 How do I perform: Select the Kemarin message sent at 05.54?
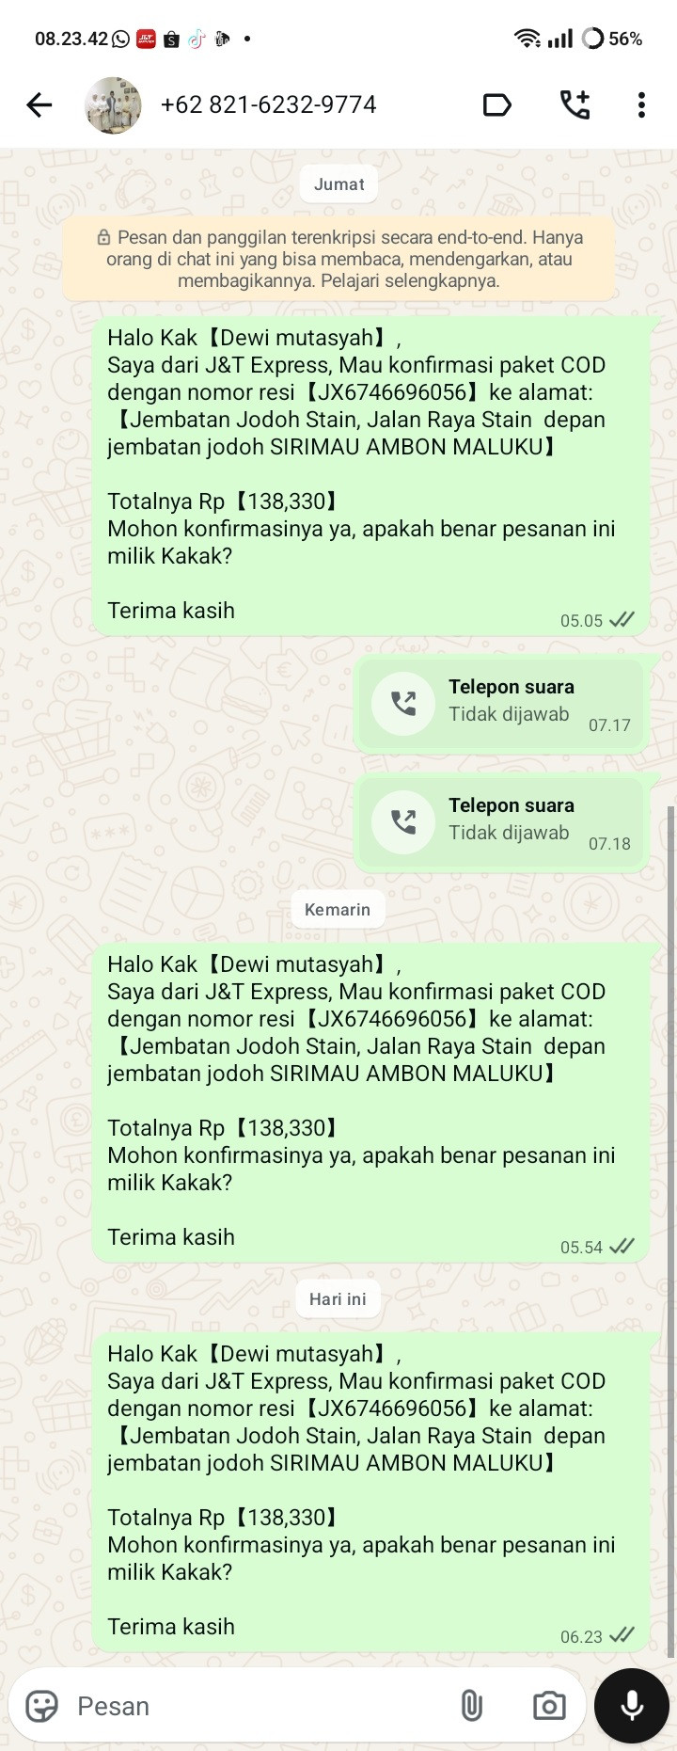(x=371, y=1103)
